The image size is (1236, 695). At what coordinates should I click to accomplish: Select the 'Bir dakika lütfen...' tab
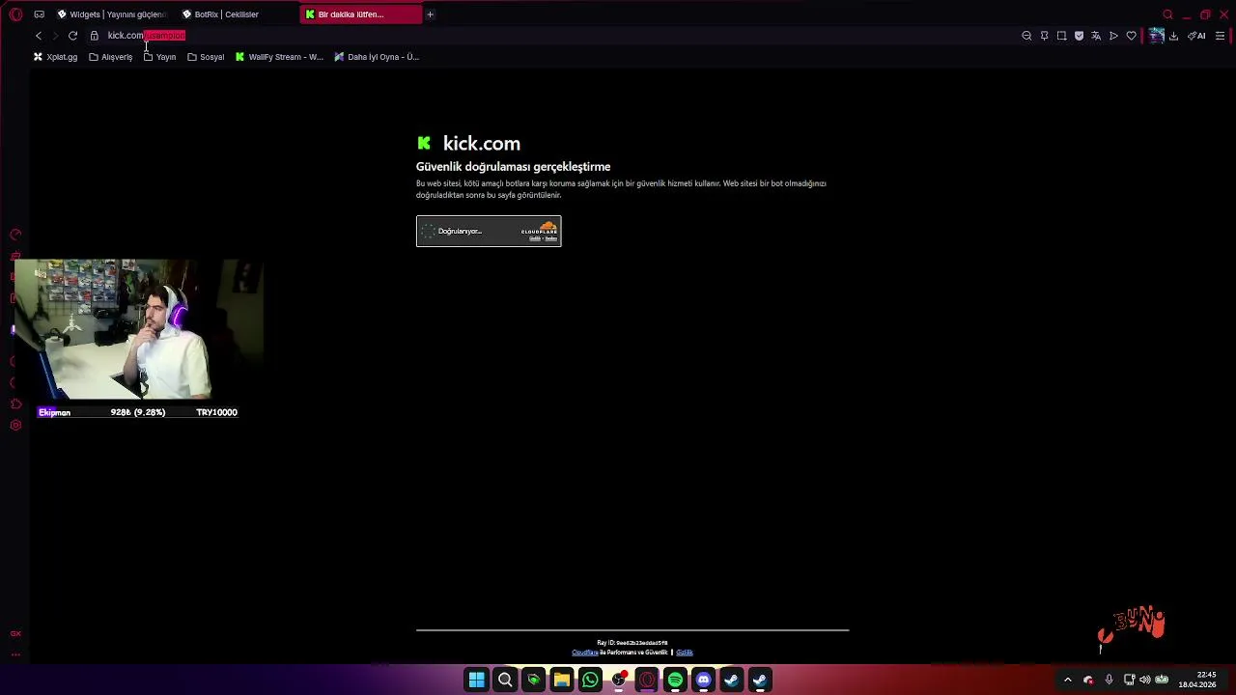coord(361,14)
